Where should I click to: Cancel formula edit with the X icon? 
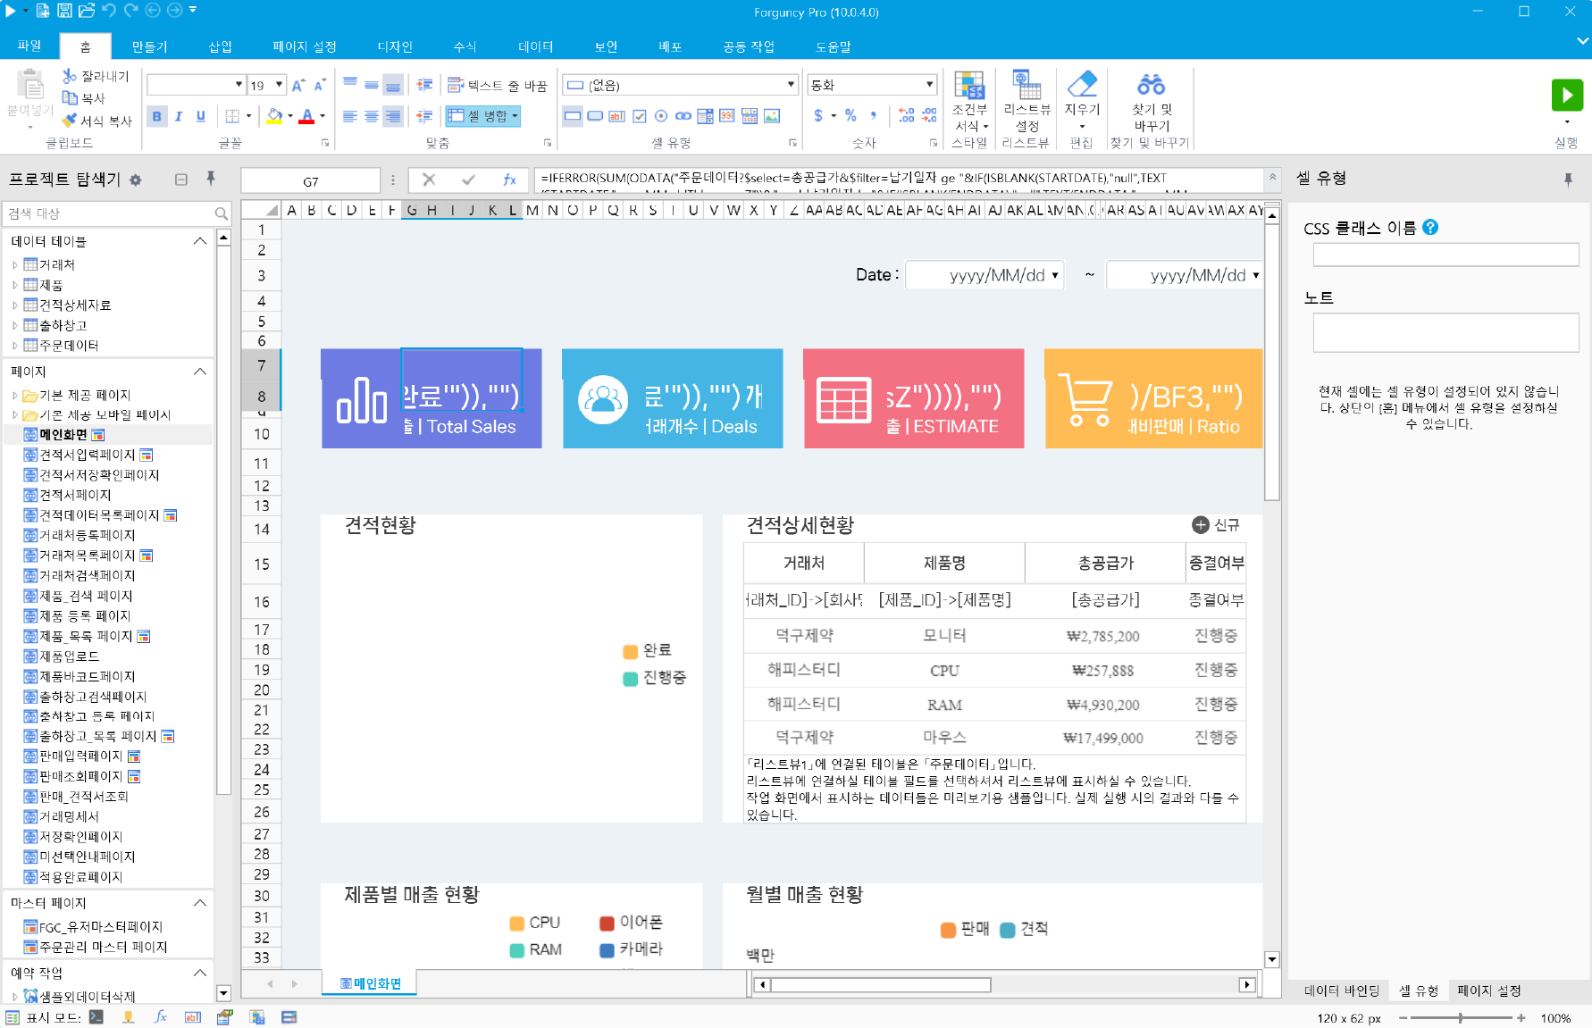[x=429, y=180]
